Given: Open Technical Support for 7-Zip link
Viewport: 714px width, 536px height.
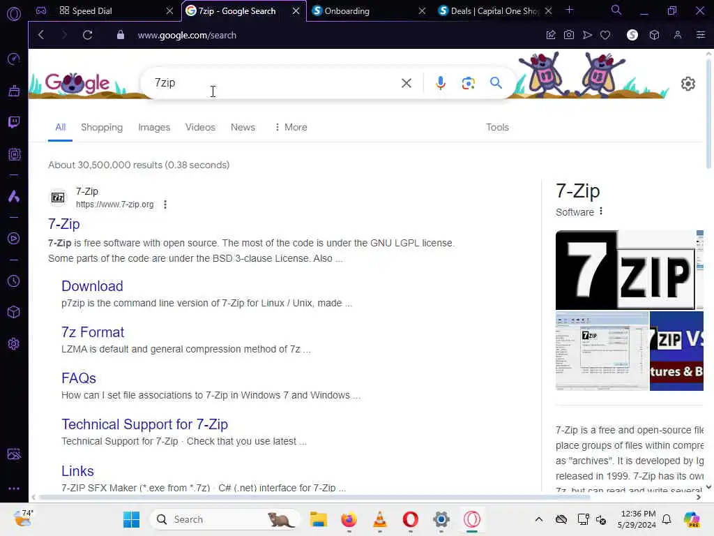Looking at the screenshot, I should pyautogui.click(x=145, y=424).
